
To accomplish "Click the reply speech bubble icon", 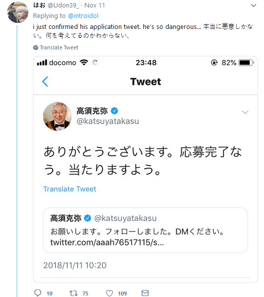I will point(37,293).
